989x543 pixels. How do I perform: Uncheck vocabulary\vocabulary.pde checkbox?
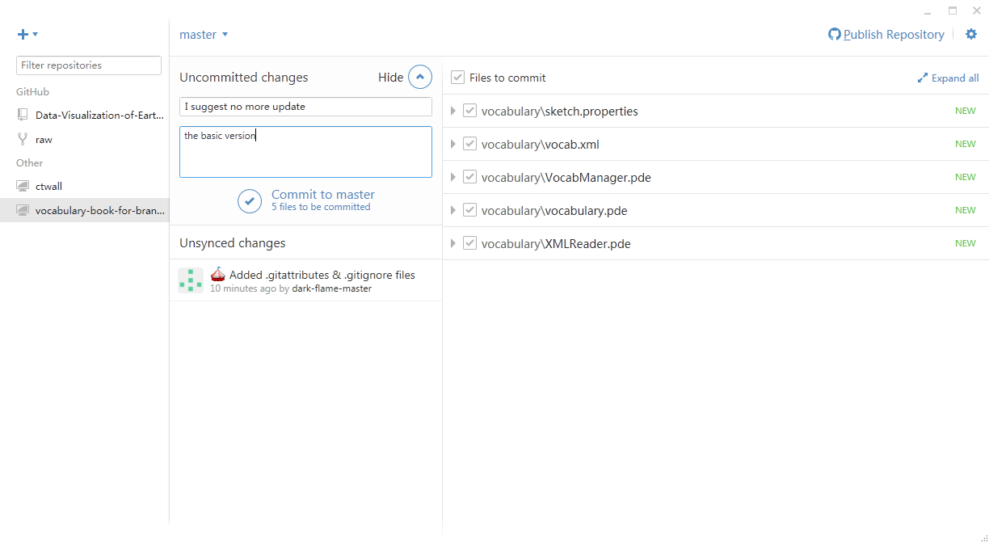(469, 210)
